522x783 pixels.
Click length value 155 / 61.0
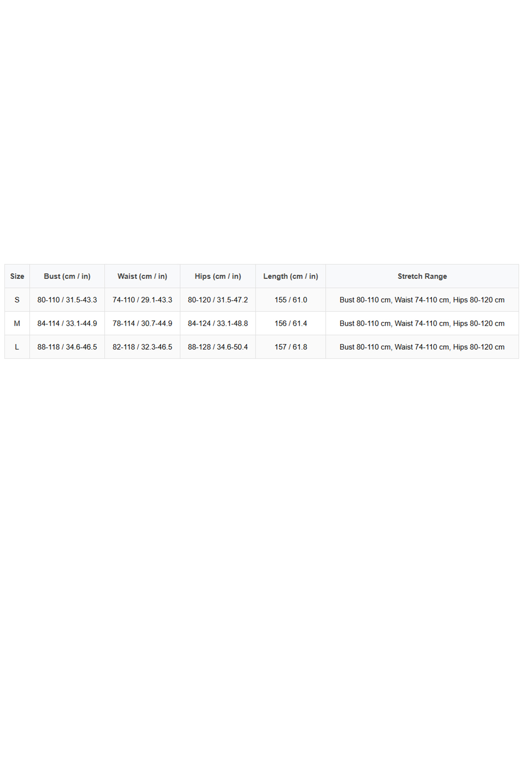tap(291, 300)
